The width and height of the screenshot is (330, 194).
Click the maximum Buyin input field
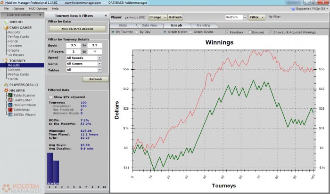click(x=94, y=45)
